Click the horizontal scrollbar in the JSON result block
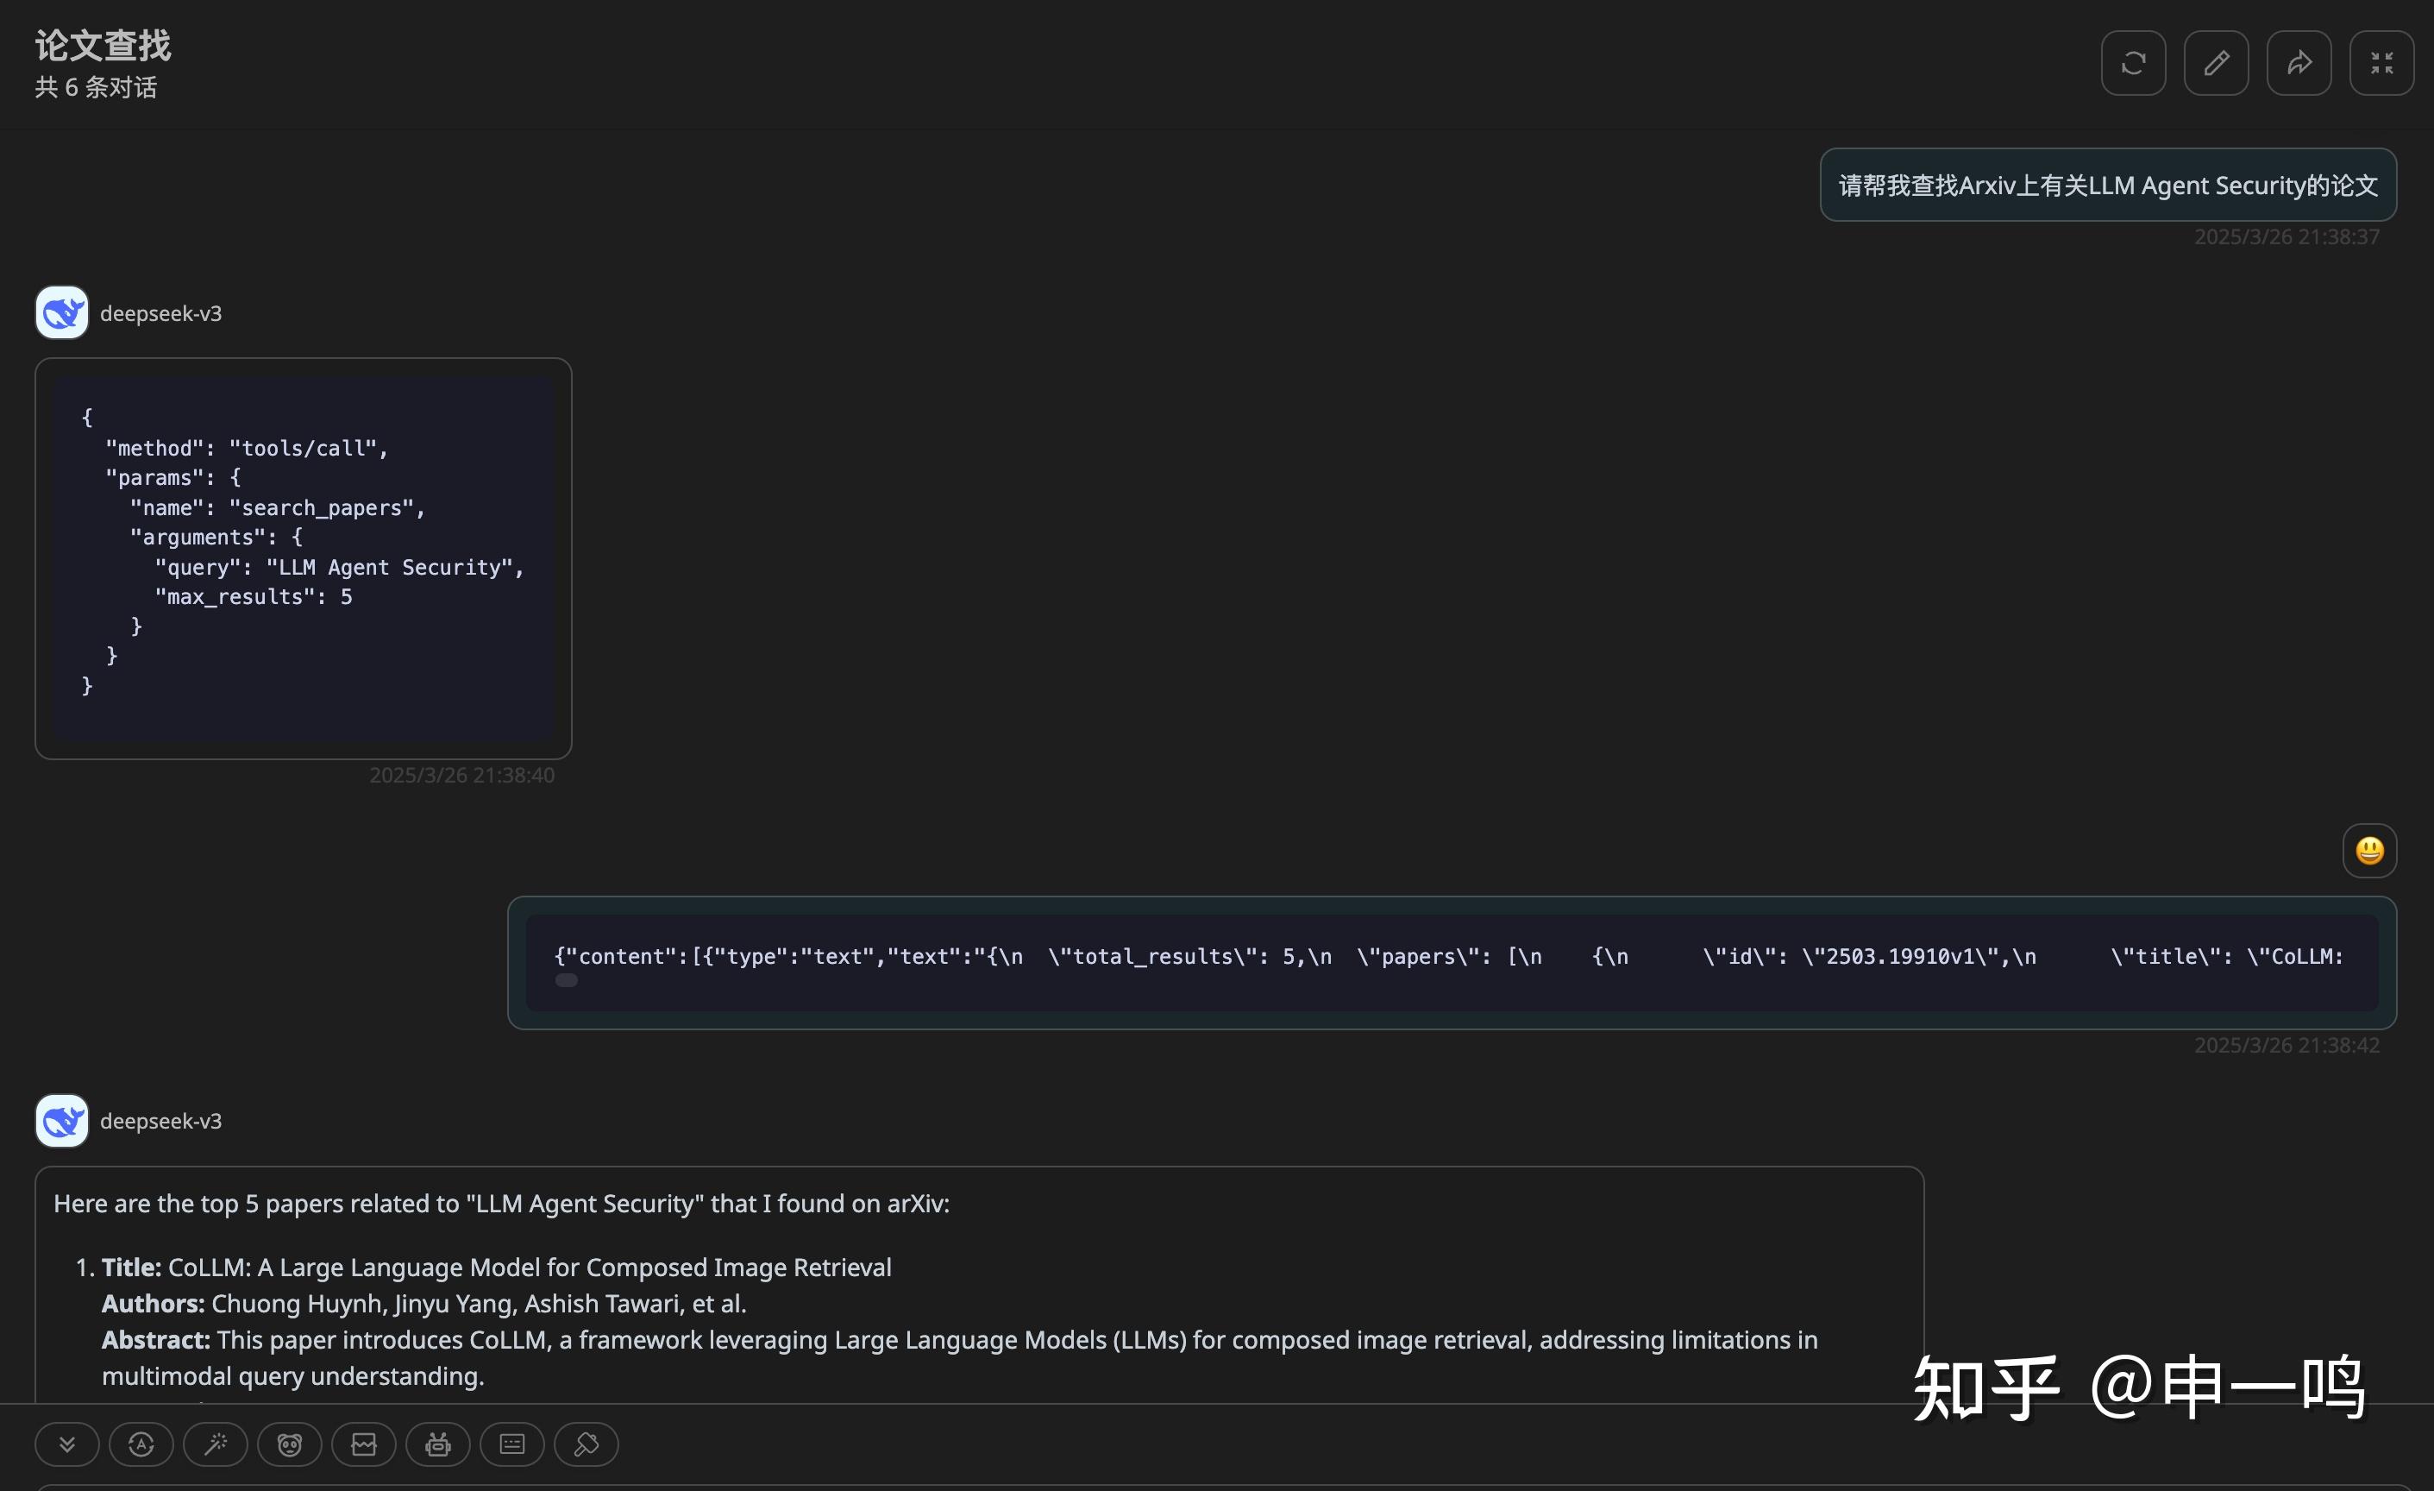The height and width of the screenshot is (1491, 2434). 566,980
